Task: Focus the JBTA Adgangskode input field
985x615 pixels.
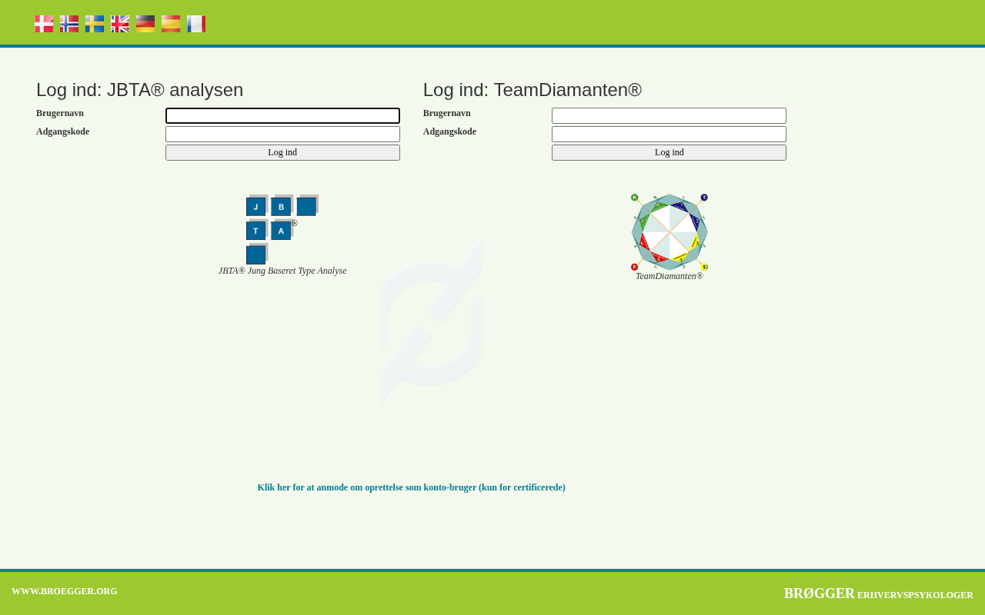Action: 282,135
